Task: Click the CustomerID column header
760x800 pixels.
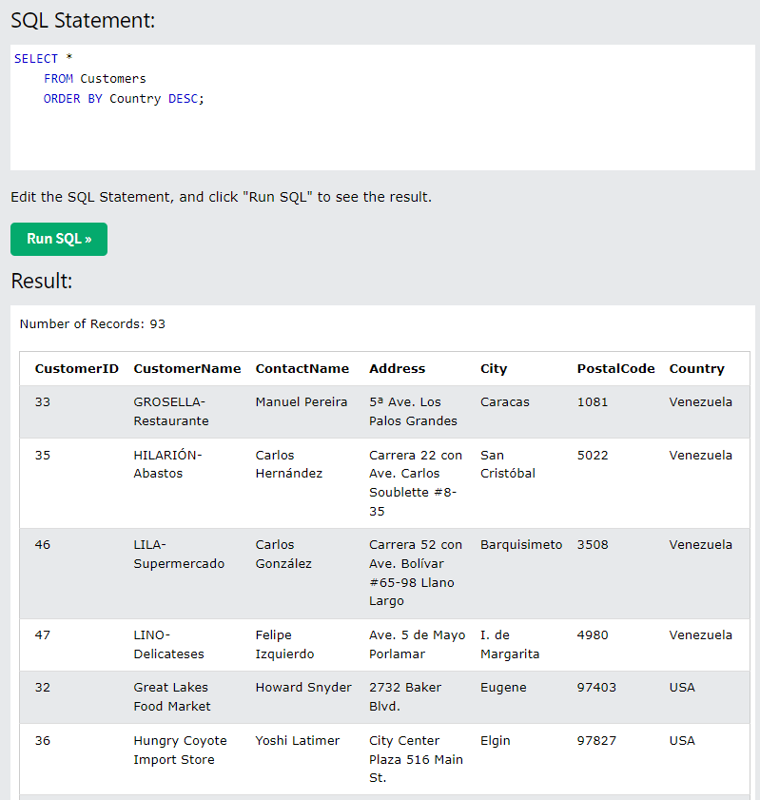Action: pyautogui.click(x=76, y=368)
